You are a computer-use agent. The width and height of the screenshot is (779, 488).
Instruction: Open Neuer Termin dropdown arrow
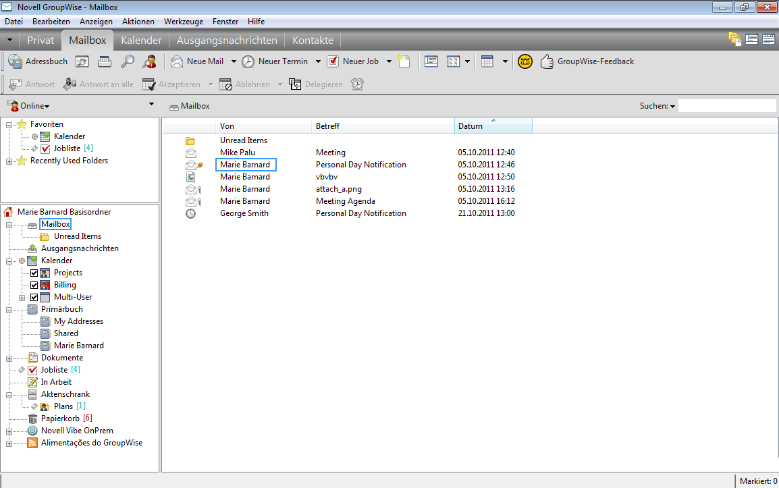(318, 61)
